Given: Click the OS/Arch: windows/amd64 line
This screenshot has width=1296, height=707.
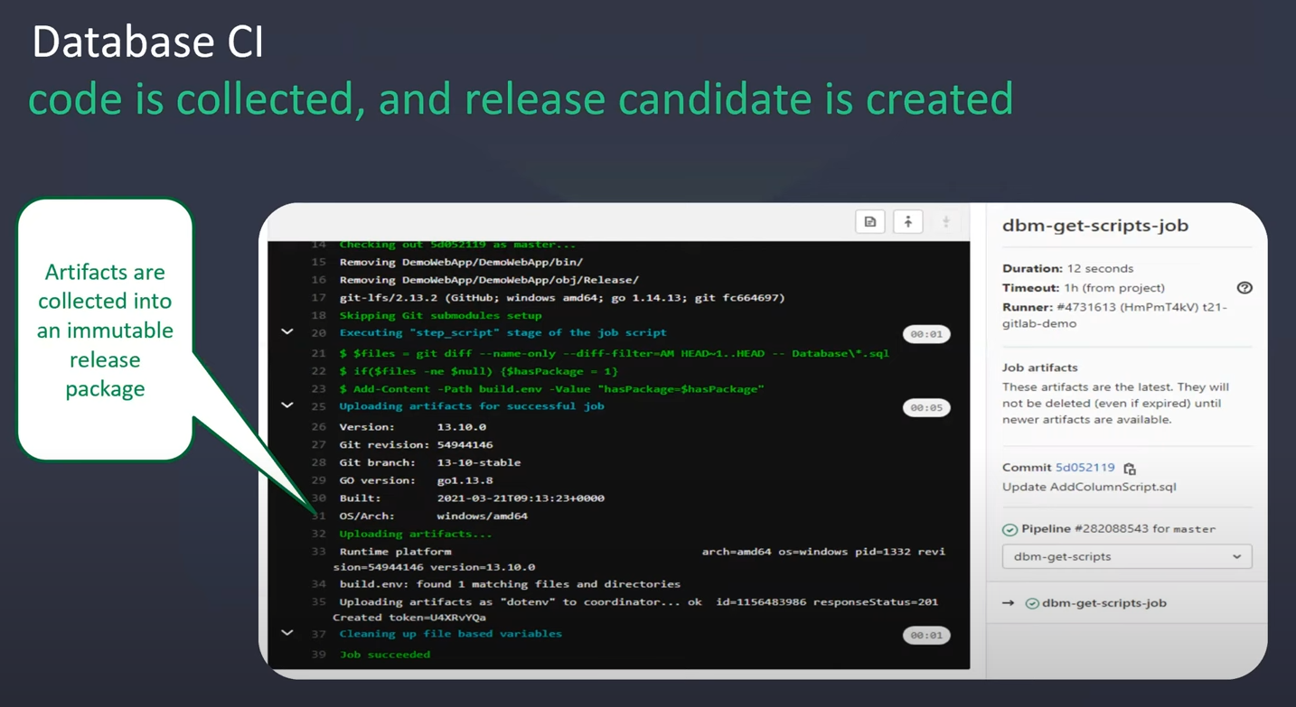Looking at the screenshot, I should click(x=433, y=516).
